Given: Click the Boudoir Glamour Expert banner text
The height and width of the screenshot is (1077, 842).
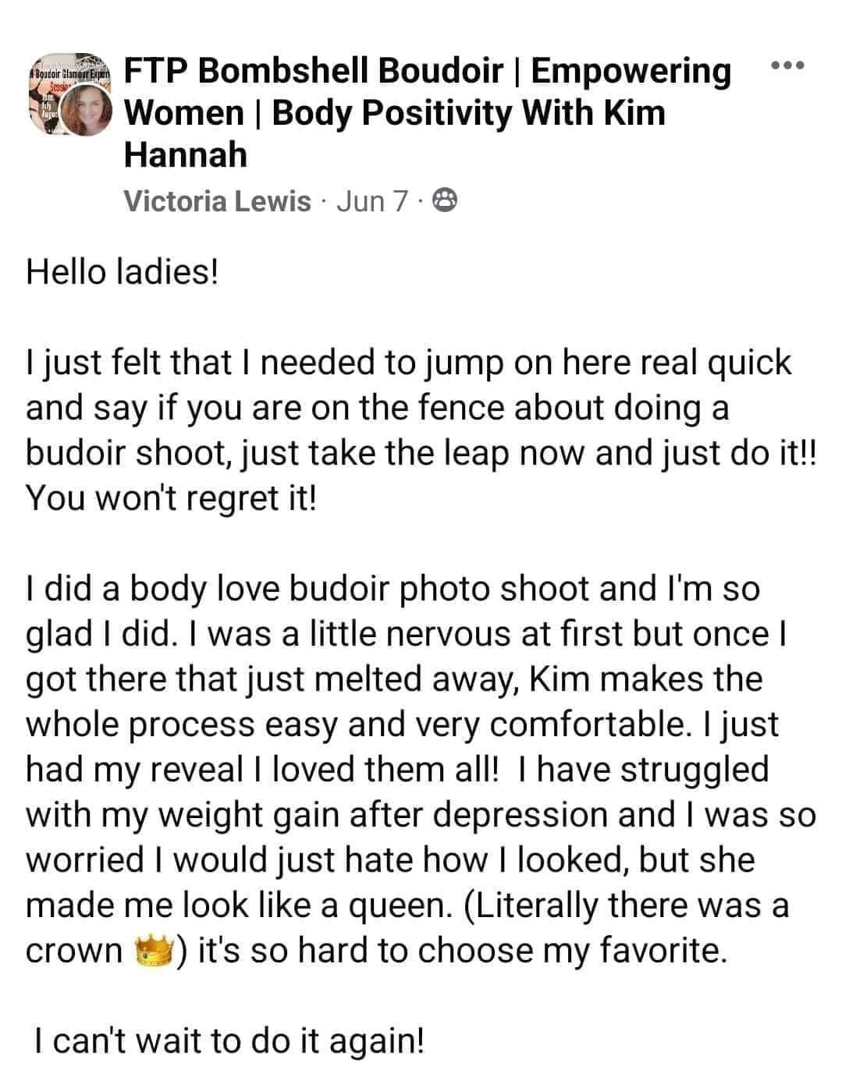Looking at the screenshot, I should [69, 73].
